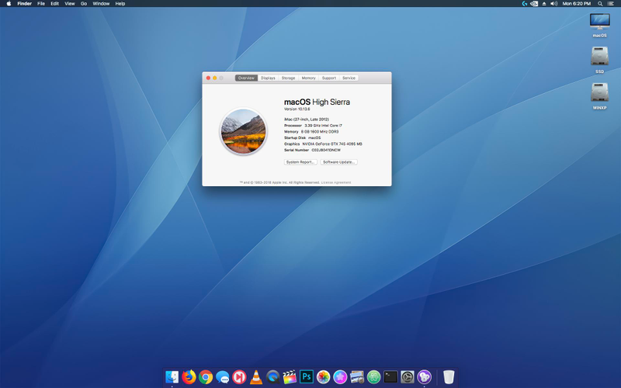Viewport: 621px width, 388px height.
Task: Click the clock showing Mon 6:20 PM
Action: (x=576, y=4)
